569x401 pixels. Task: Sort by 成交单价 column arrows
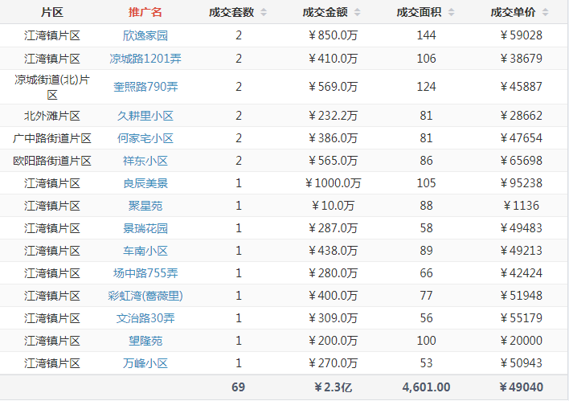click(545, 12)
